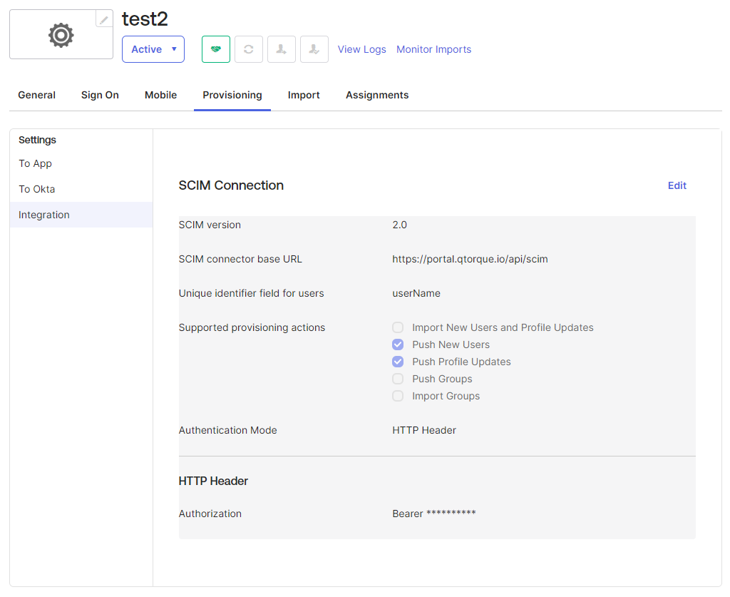
Task: Enable Import New Users and Profile Updates
Action: [x=398, y=327]
